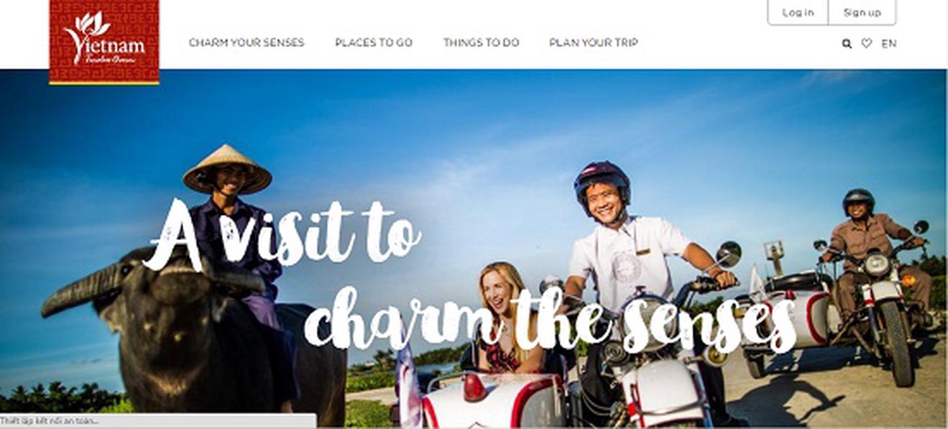
Task: Click the 'A visit to' headline text
Action: click(x=282, y=236)
